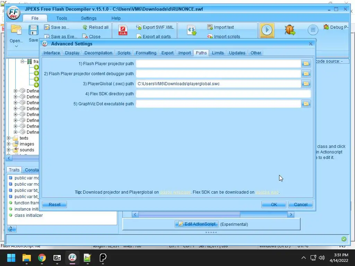Show hidden system tray icons
This screenshot has height=266, width=355.
click(x=304, y=258)
